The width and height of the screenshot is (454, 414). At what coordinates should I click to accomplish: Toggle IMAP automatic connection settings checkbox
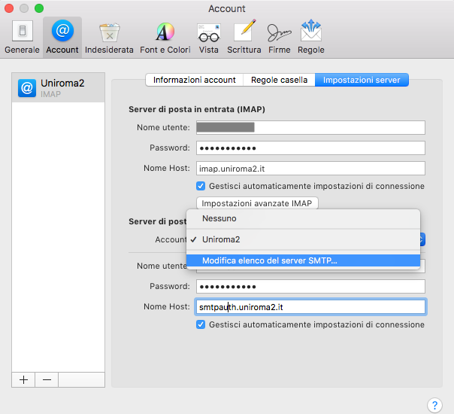pos(201,186)
